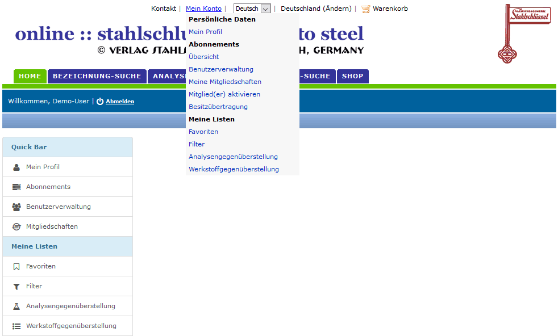
Task: Click the Mitgliedschaften round icon in sidebar
Action: (16, 227)
